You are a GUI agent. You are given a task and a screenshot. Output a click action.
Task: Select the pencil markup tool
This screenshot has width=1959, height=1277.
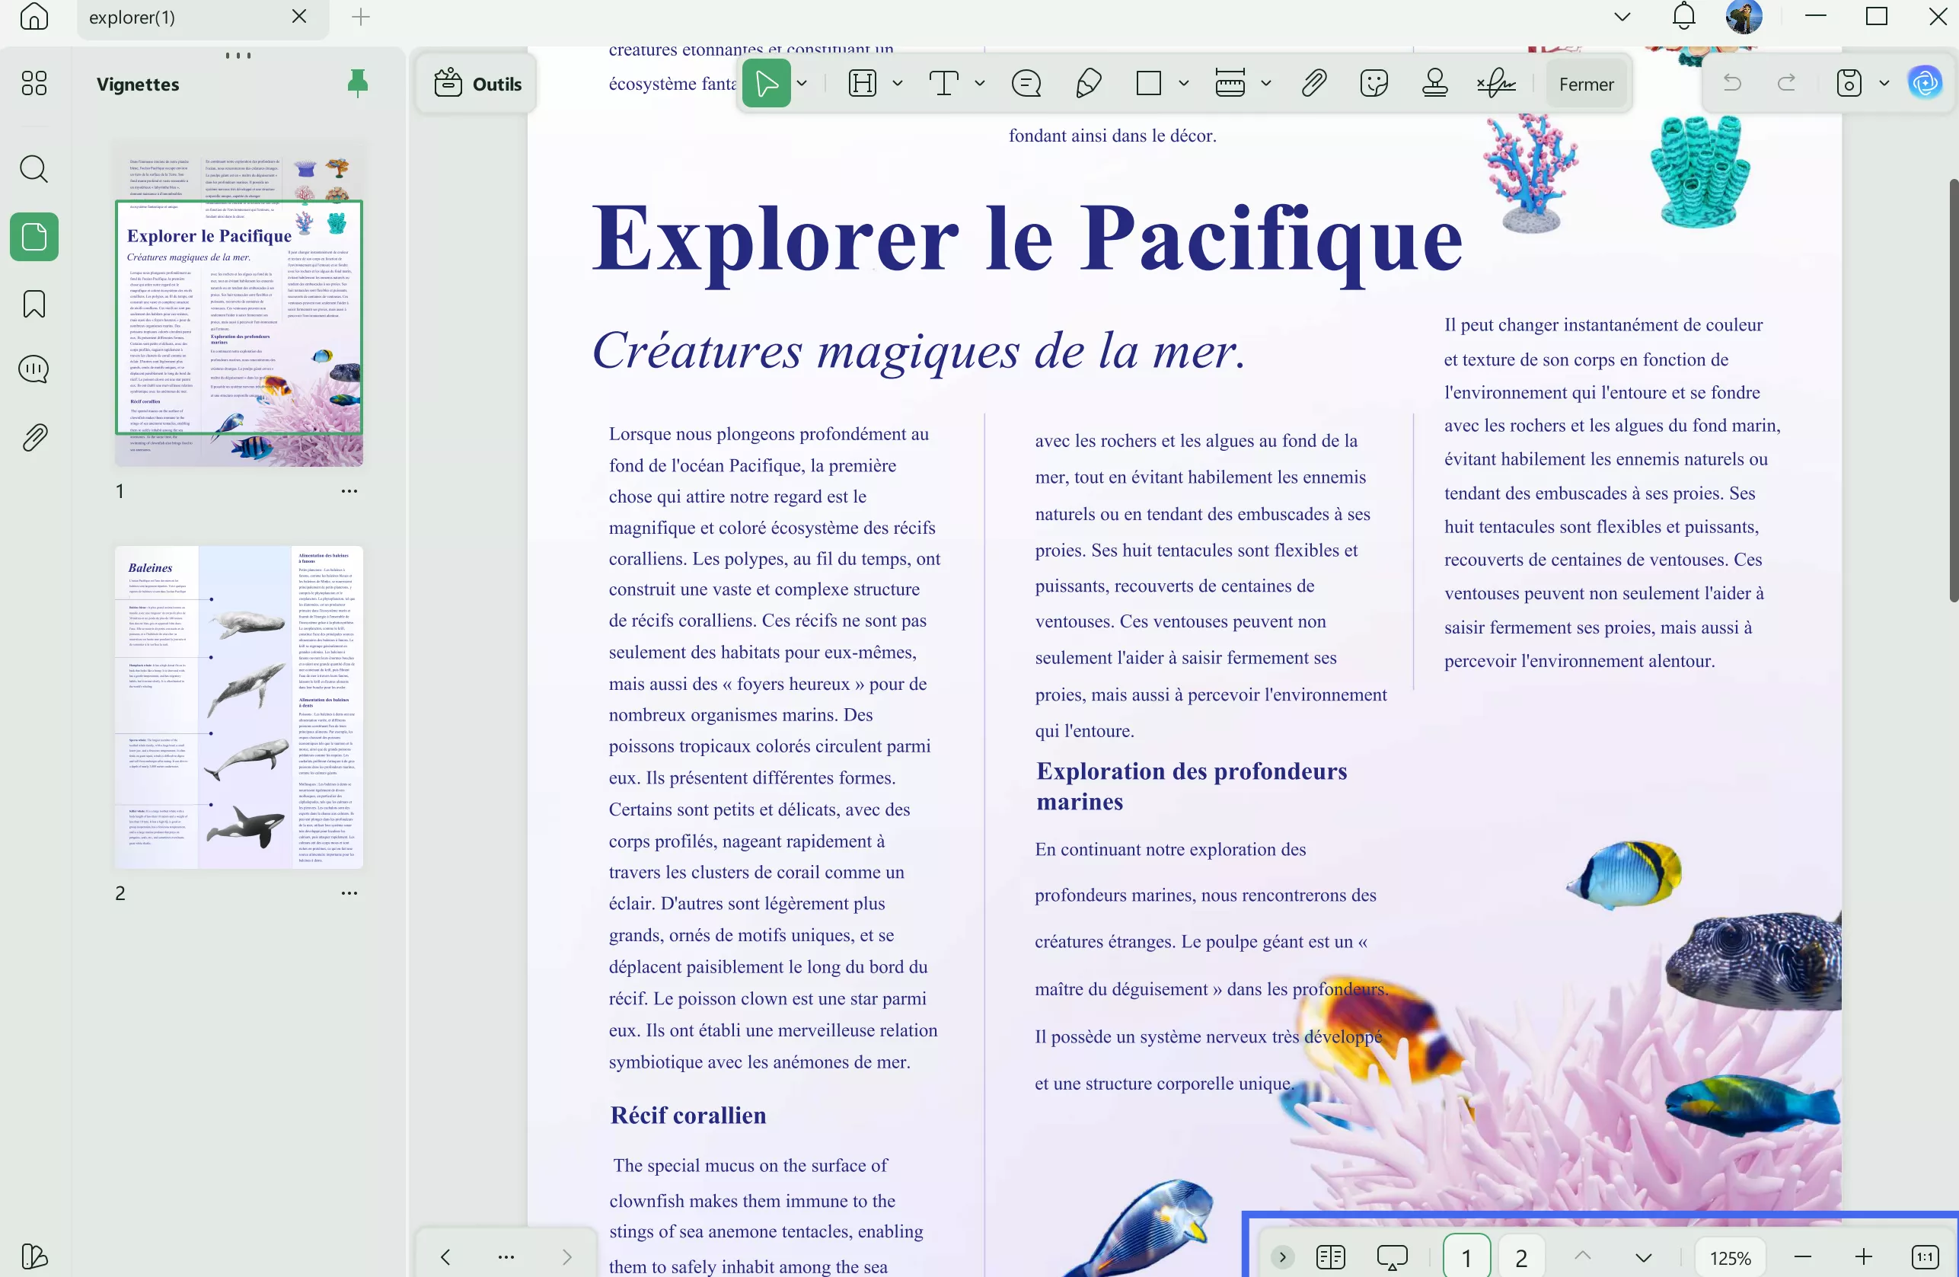point(1087,83)
